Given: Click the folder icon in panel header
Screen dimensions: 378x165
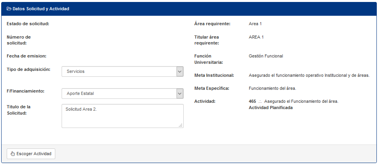Looking at the screenshot, I should coord(9,9).
